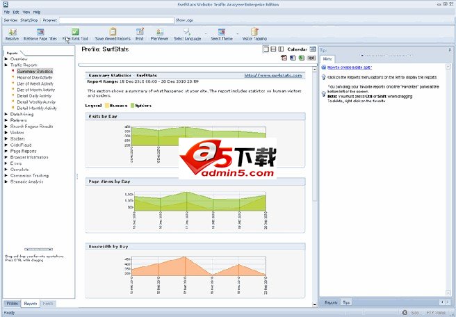The image size is (456, 317).
Task: Open the View menu
Action: (x=26, y=13)
